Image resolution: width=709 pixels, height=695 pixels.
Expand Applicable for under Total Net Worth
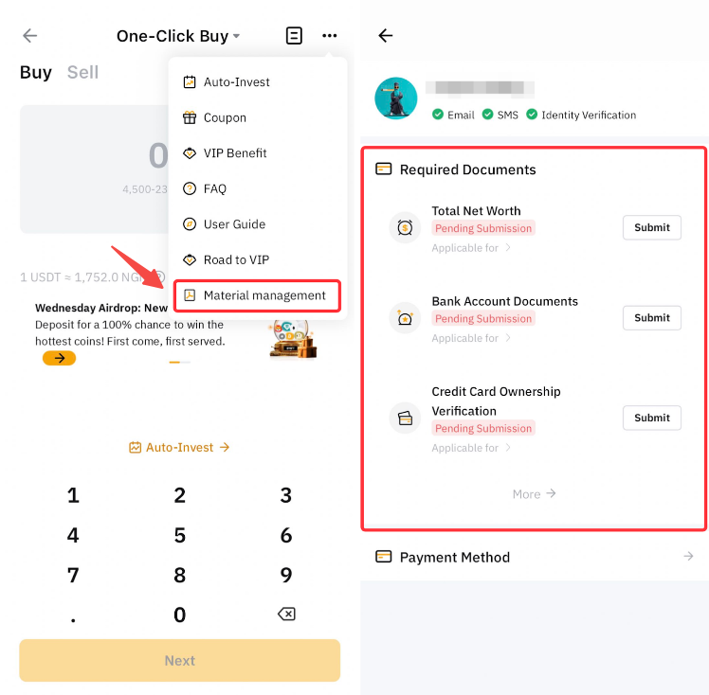point(471,248)
